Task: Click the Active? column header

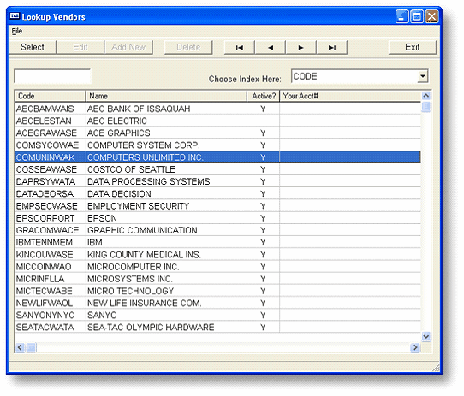Action: [264, 96]
